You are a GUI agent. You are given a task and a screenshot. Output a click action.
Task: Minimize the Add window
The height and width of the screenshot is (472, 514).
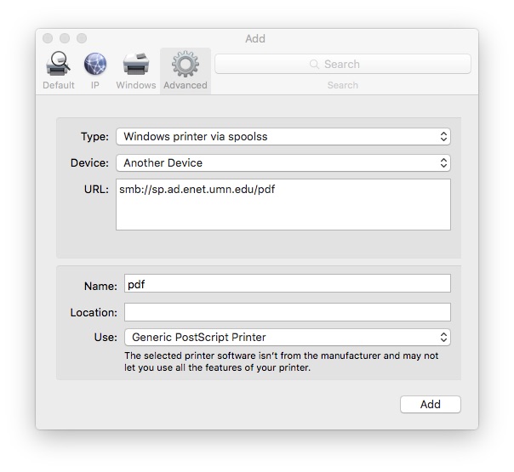point(65,38)
